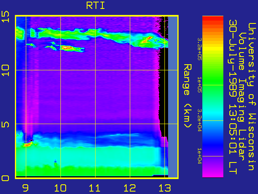258x194 pixels.
Task: Click the y-axis tick label 0
Action: tap(5, 178)
